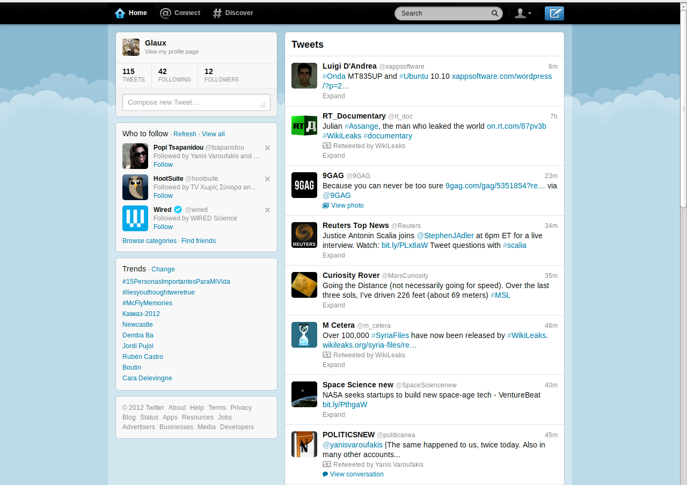Refresh the Who to follow list

tap(185, 134)
